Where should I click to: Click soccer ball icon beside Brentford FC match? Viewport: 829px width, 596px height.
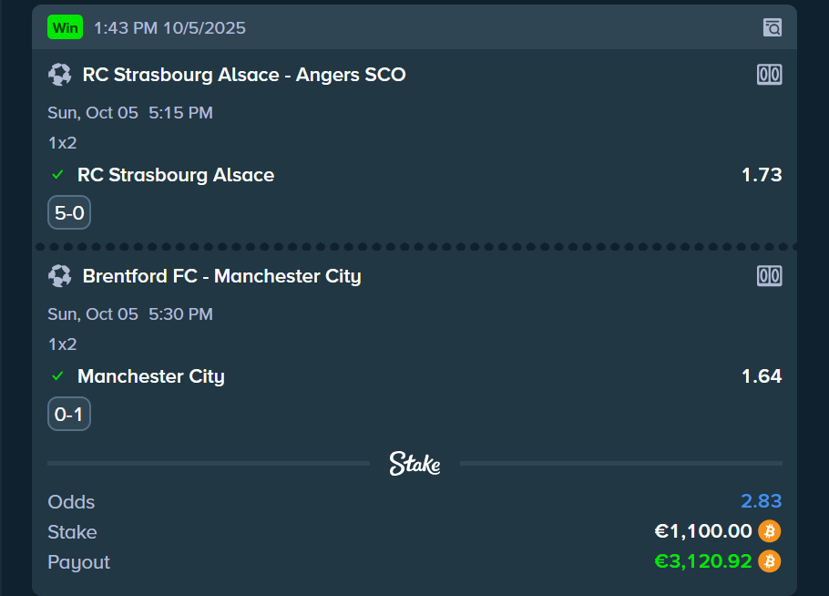click(x=59, y=276)
